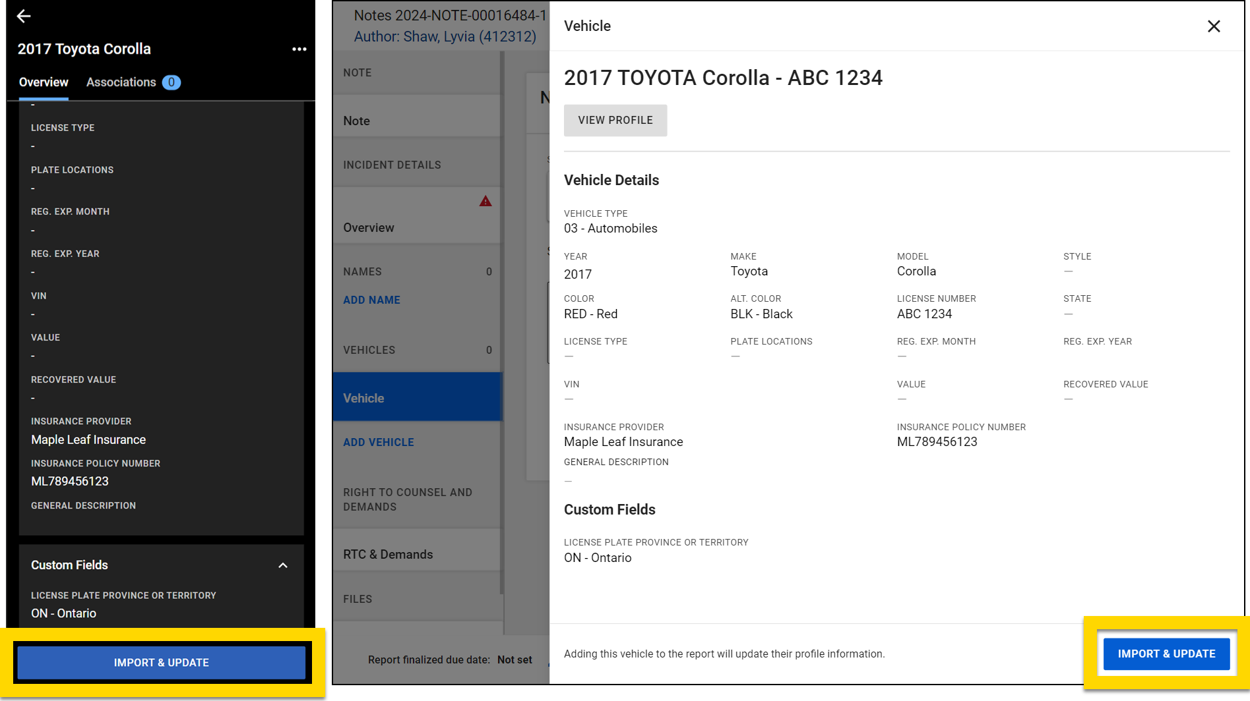The image size is (1250, 701).
Task: Click the back arrow in mobile panel
Action: 24,16
